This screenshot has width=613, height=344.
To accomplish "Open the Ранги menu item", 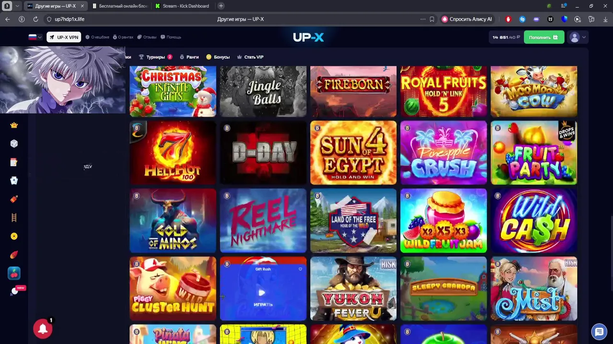I will pos(189,57).
